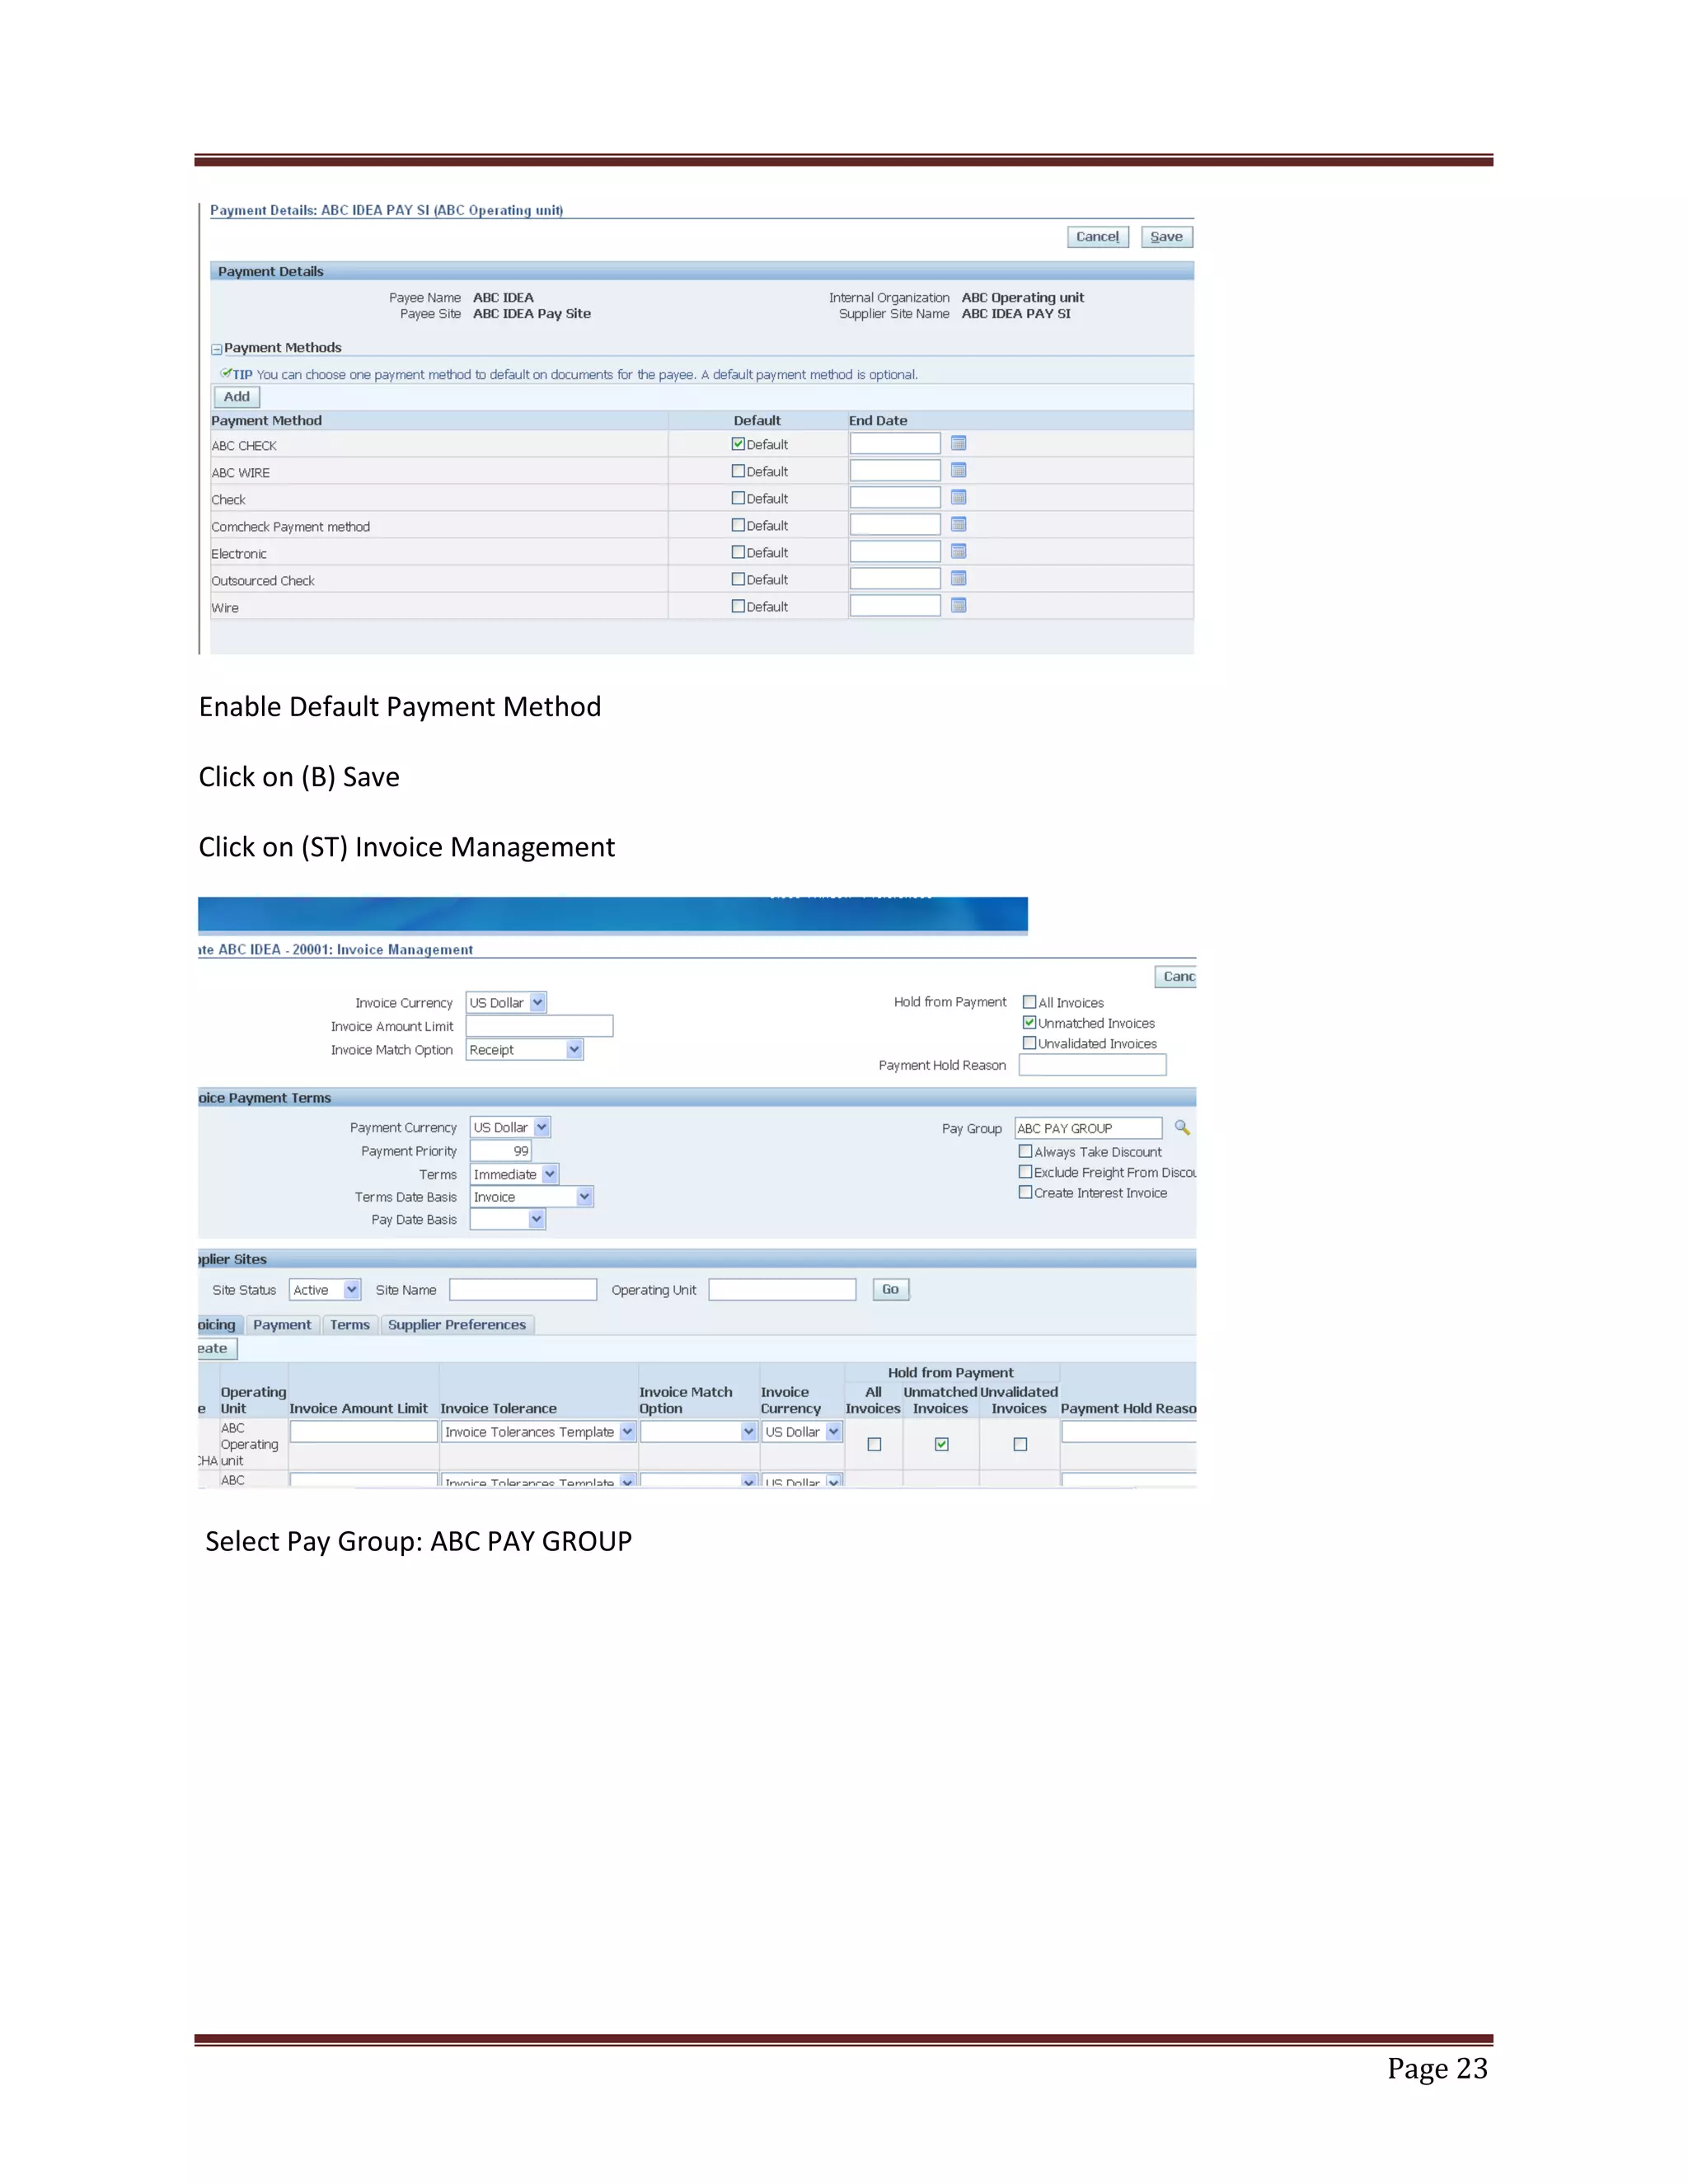Click Payment Priority field showing 99

click(501, 1151)
